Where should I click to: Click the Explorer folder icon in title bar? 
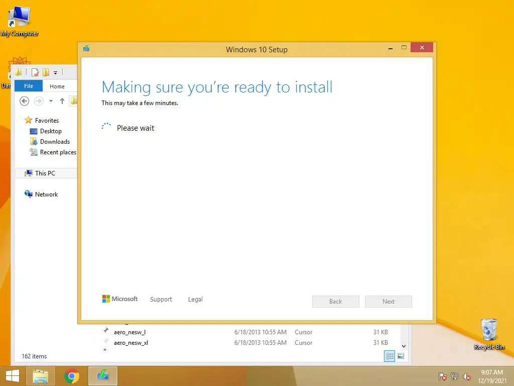point(19,72)
